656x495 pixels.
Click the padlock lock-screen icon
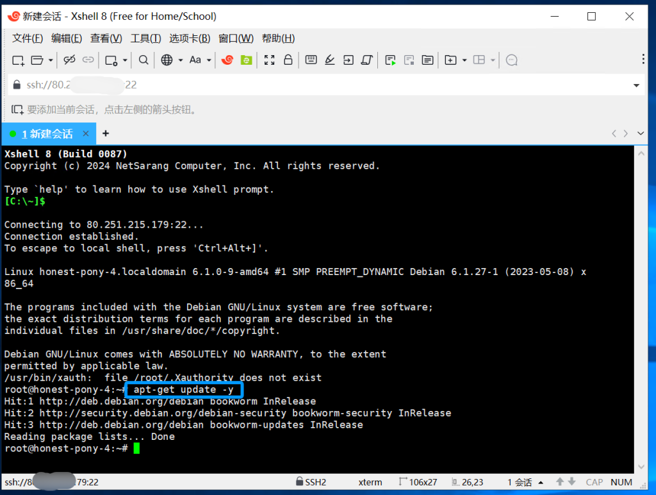click(x=288, y=60)
